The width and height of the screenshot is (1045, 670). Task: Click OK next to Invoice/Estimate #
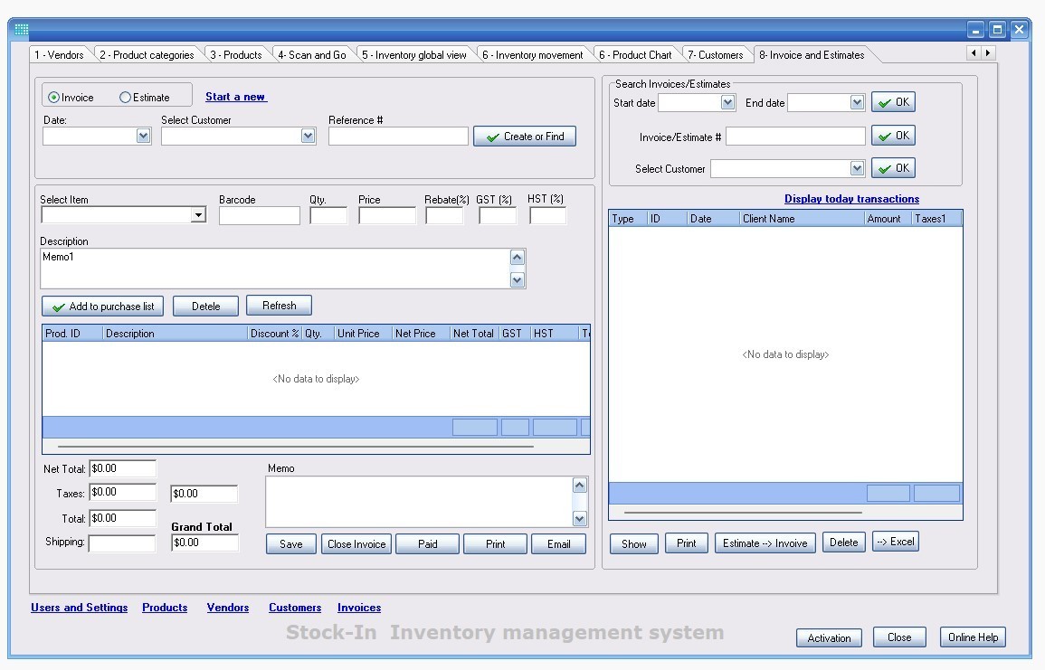coord(894,136)
